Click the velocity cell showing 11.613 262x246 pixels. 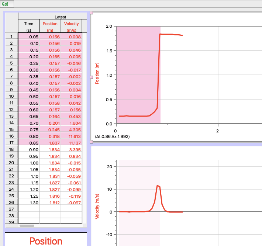[x=72, y=136]
